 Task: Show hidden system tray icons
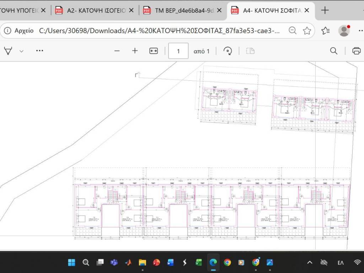(310, 263)
